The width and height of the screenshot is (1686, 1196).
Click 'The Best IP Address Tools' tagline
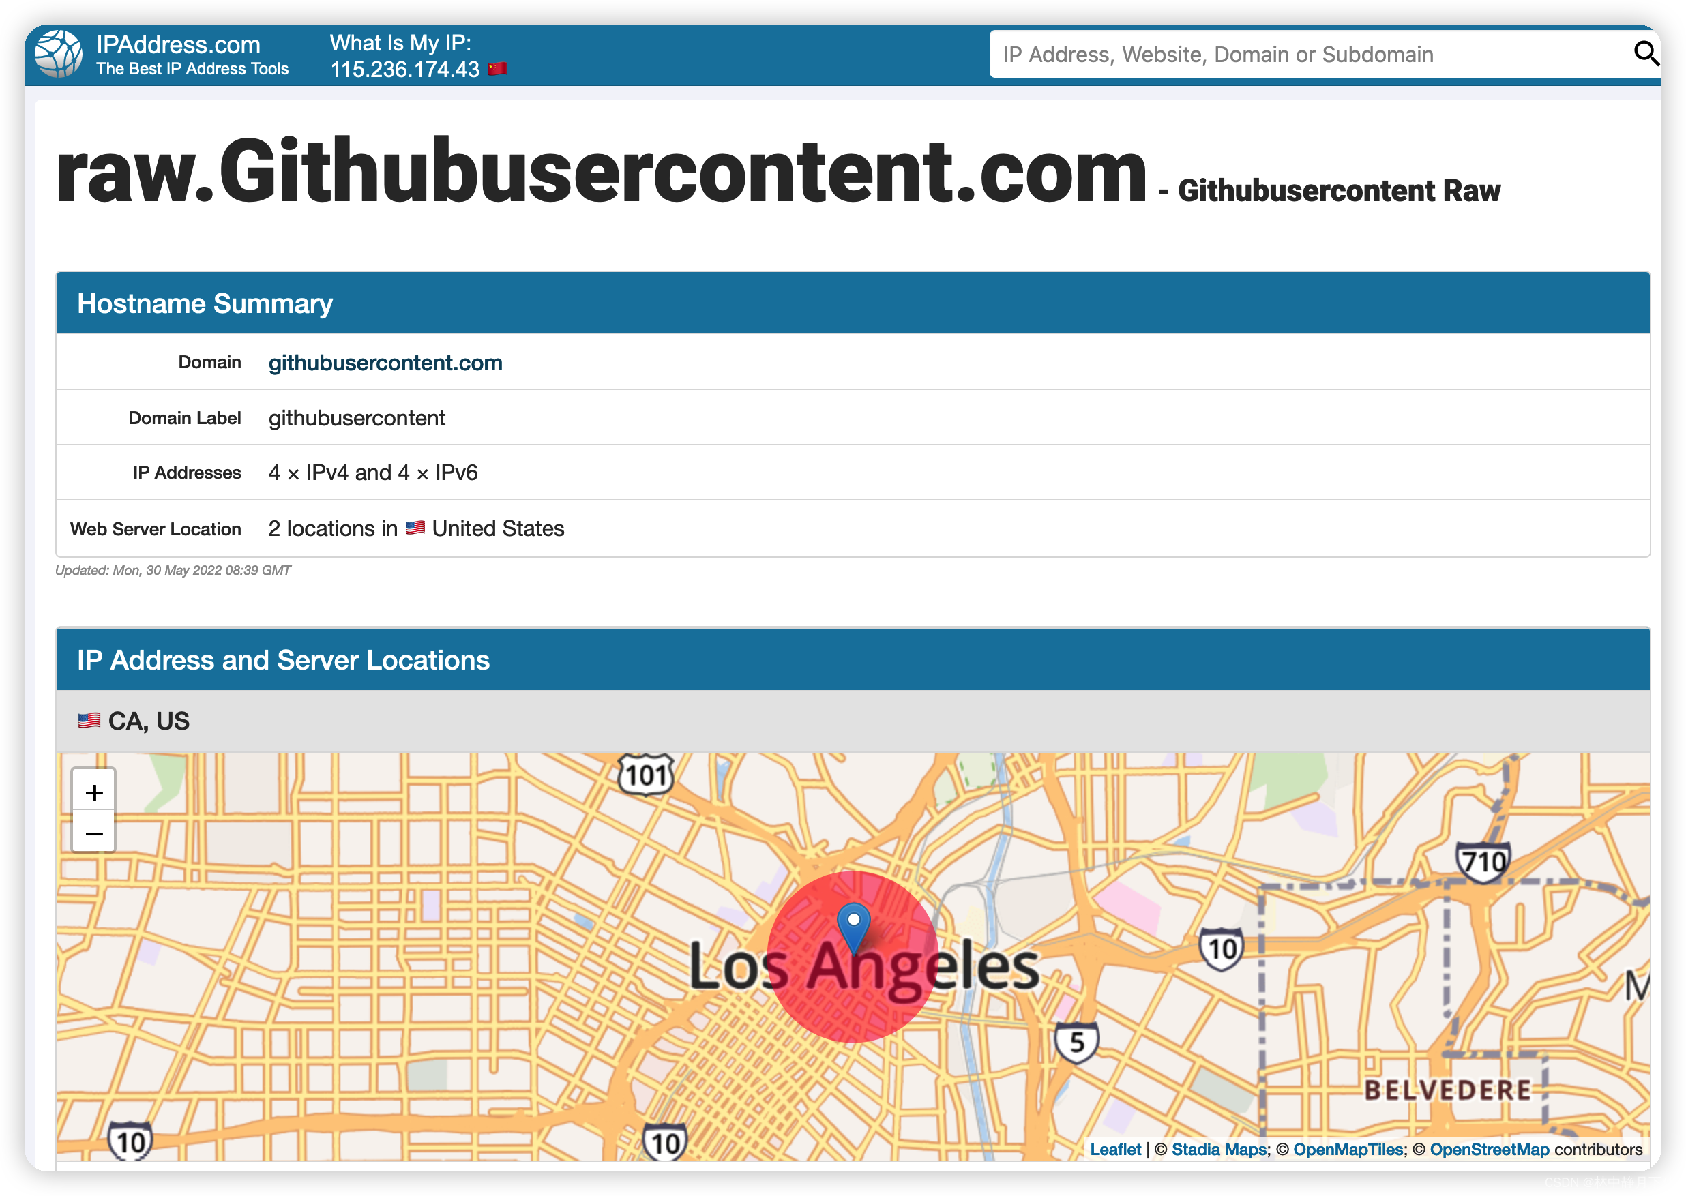tap(192, 68)
